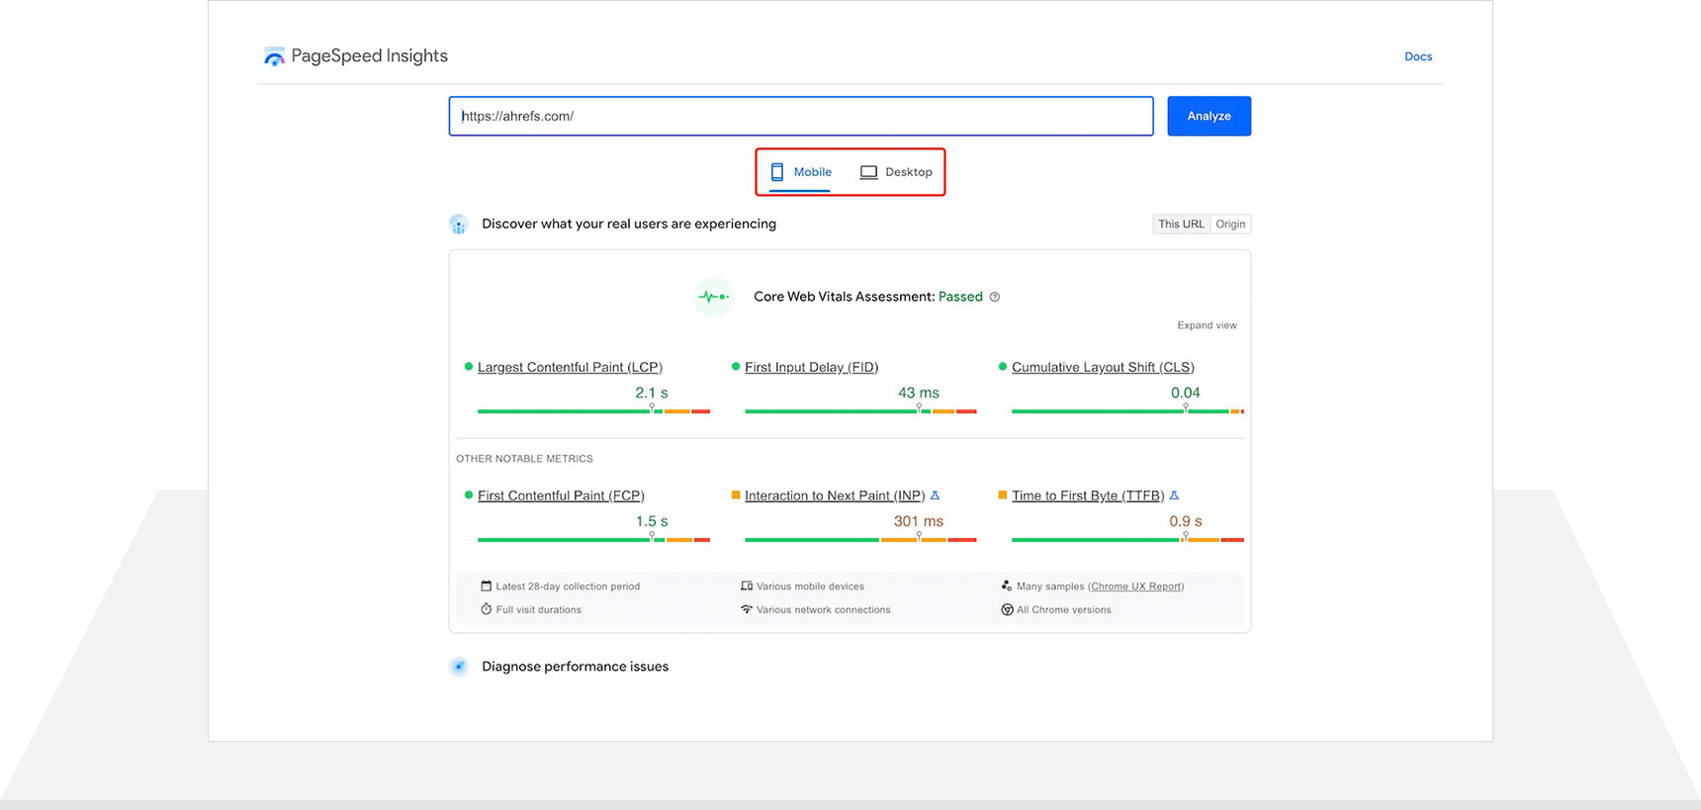Click the experimental flask icon beside INP

[936, 495]
